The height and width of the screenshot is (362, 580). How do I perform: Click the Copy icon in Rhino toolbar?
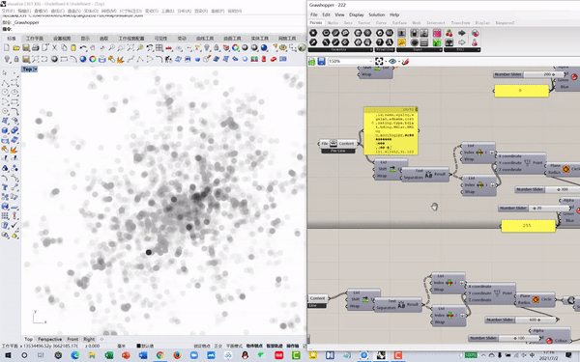[64, 47]
